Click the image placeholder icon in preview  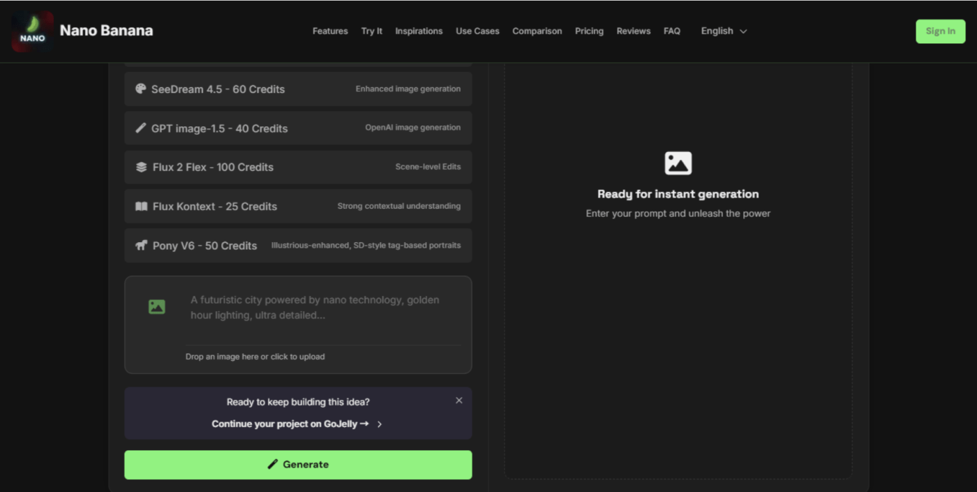coord(678,163)
